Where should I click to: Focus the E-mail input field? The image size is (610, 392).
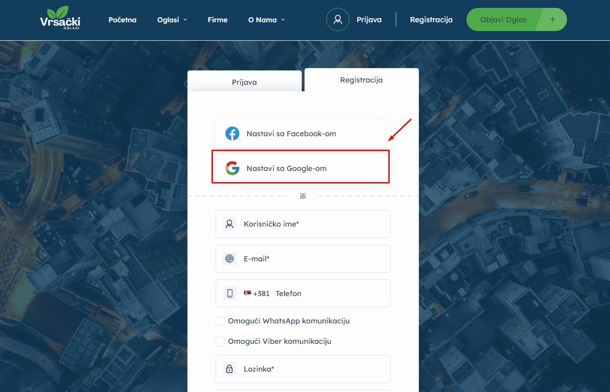pos(303,259)
